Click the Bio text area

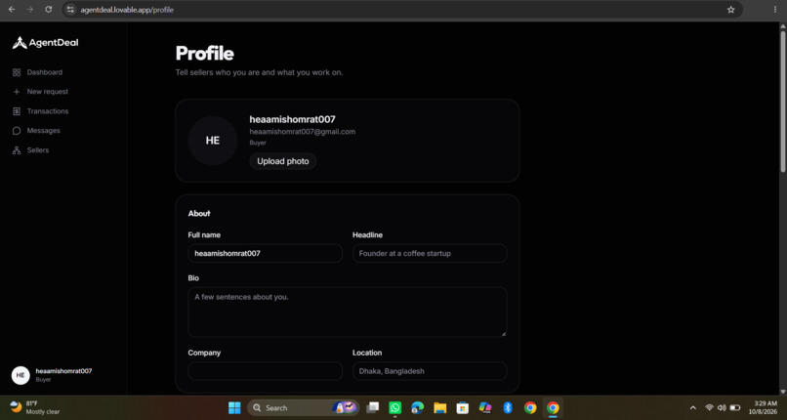tap(348, 313)
